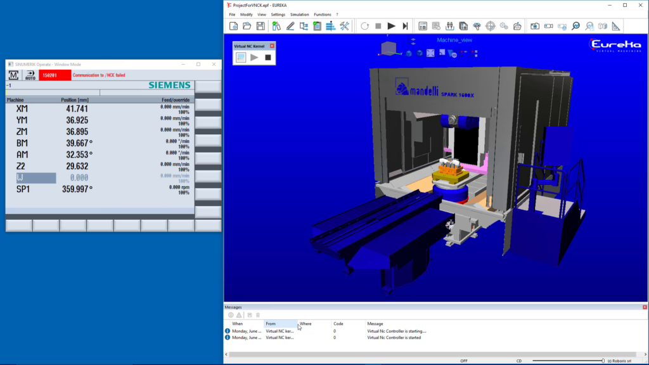Screen dimensions: 649x365
Task: Click the blue fixture clamp icon
Action: click(477, 26)
